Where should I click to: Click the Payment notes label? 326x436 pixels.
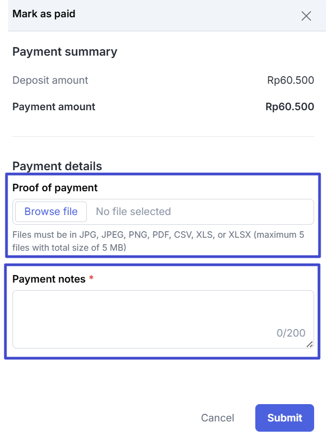[49, 279]
